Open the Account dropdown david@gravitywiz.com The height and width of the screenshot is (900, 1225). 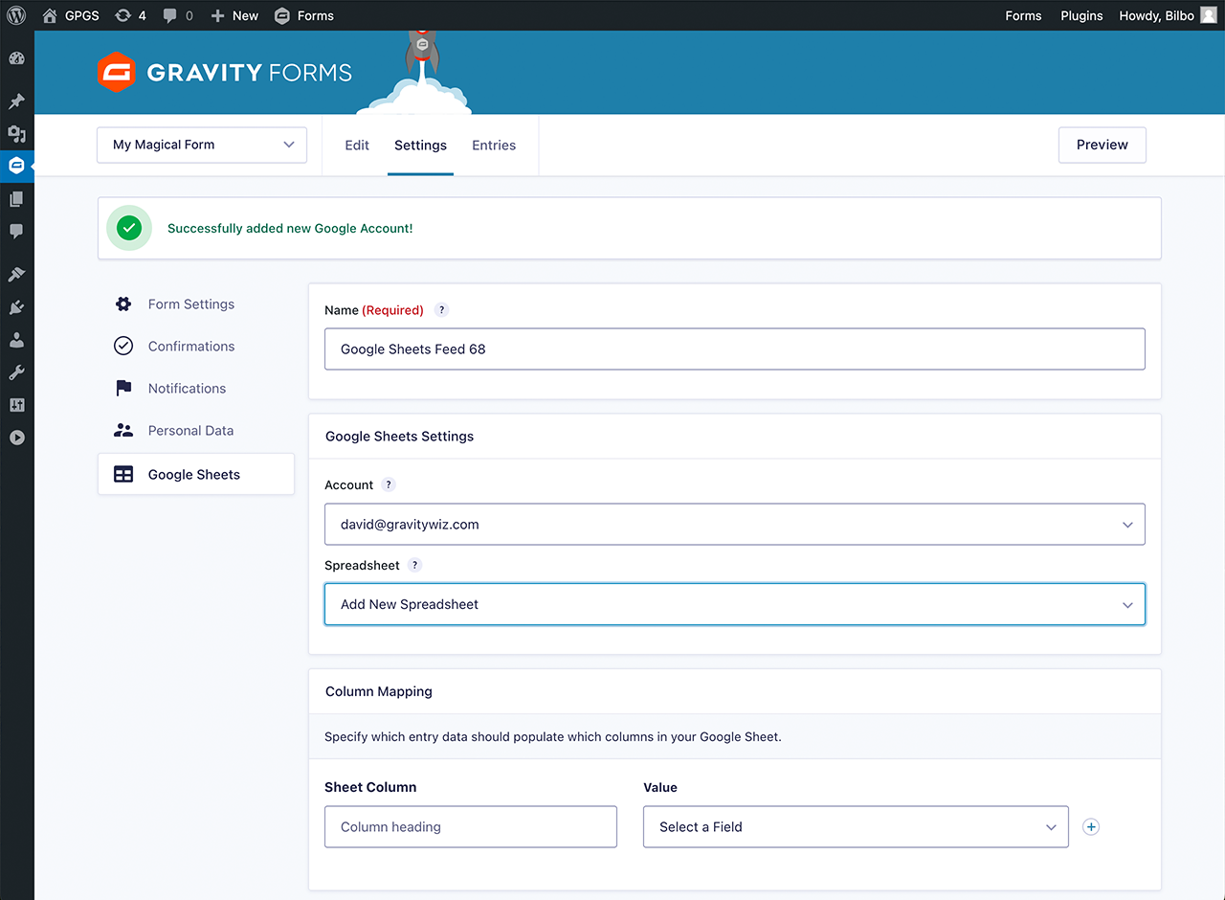pyautogui.click(x=735, y=525)
